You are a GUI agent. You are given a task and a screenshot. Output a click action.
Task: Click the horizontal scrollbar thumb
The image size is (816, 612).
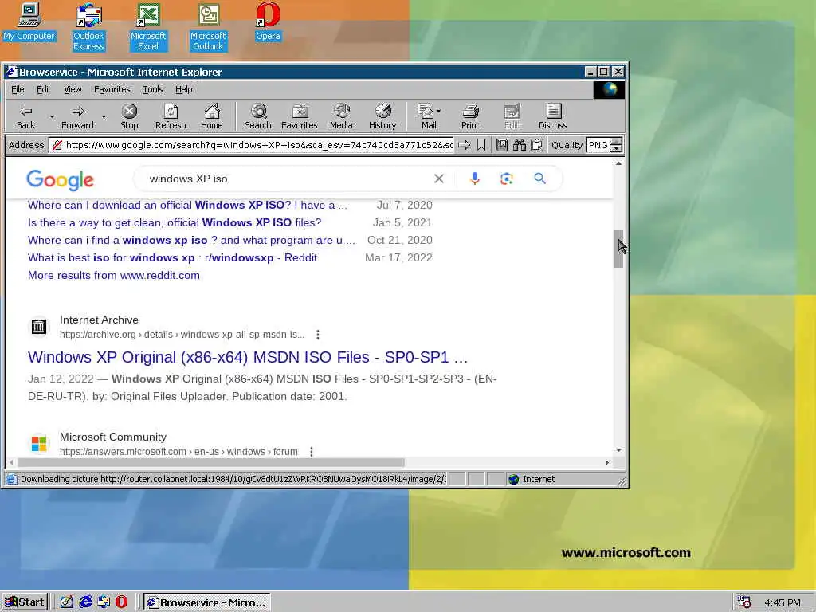pos(210,462)
